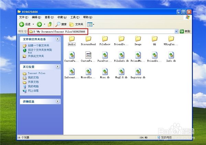Select the FileInfo.db file

(x=122, y=57)
